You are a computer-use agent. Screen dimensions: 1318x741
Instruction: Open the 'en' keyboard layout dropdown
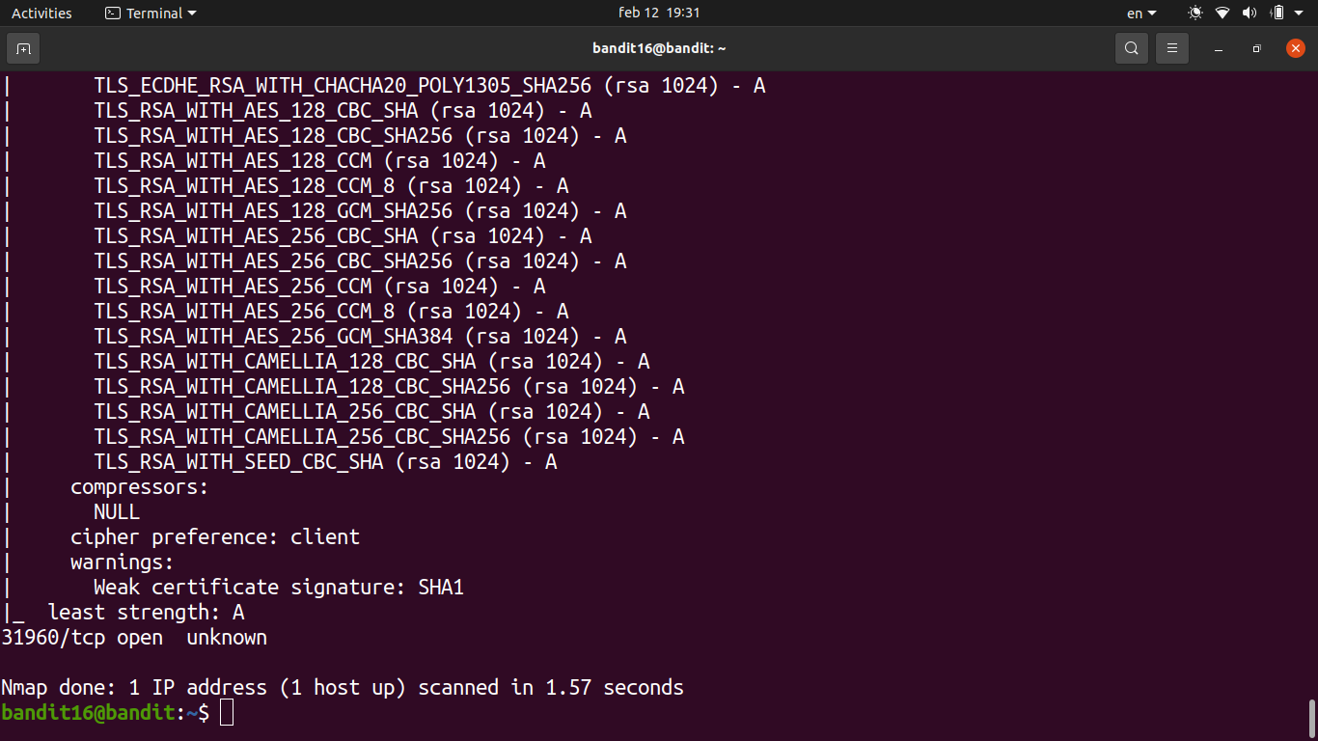click(x=1140, y=14)
